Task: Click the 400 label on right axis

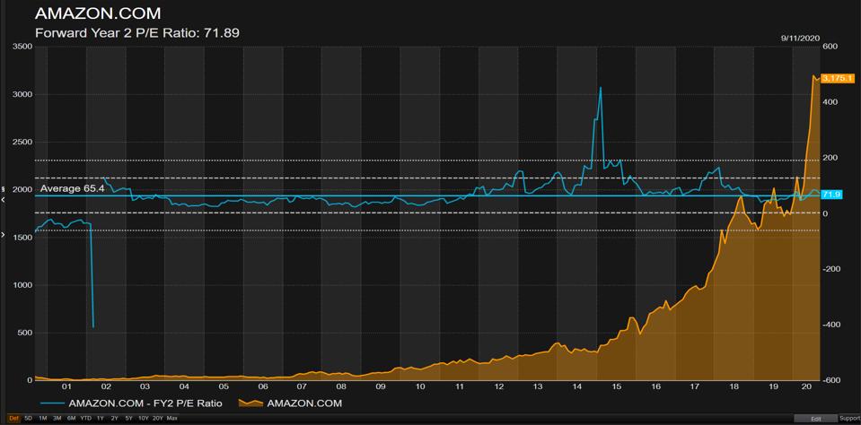Action: pos(830,102)
